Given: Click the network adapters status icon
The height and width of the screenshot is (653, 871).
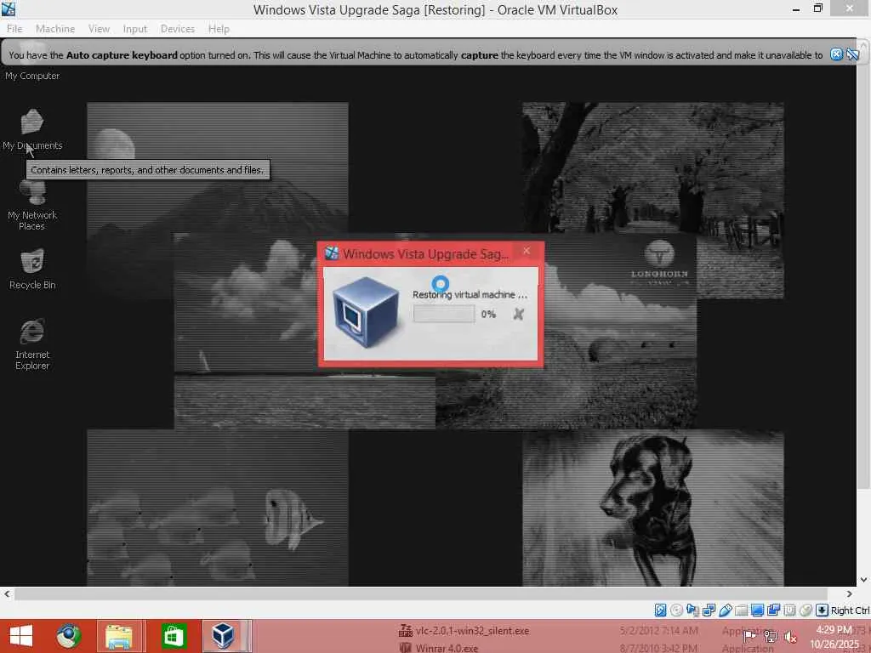Looking at the screenshot, I should (x=709, y=610).
